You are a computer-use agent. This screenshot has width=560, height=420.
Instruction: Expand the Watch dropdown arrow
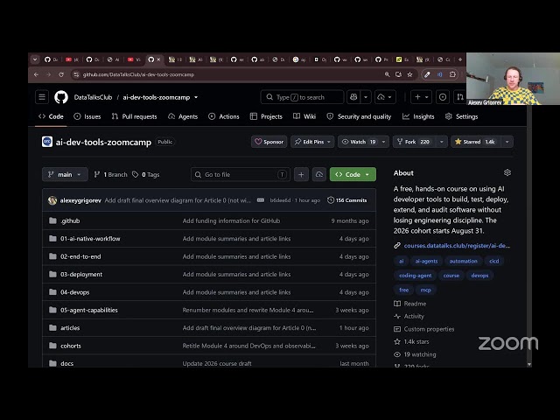tap(383, 142)
